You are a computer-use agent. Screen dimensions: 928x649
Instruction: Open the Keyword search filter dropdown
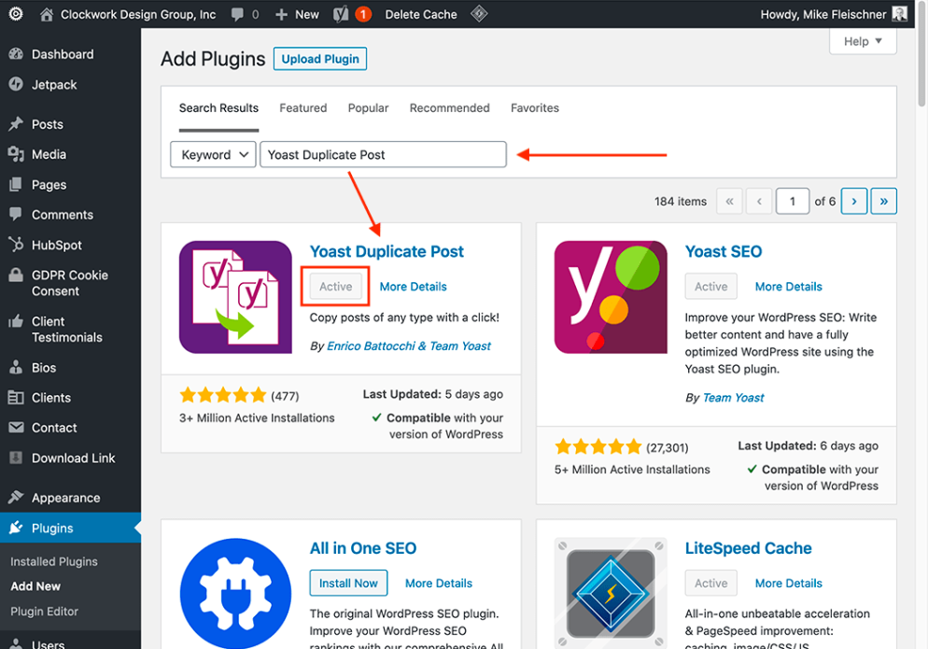(212, 154)
